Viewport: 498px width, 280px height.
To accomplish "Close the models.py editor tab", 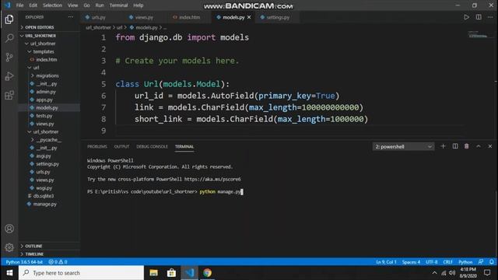I will 249,17.
